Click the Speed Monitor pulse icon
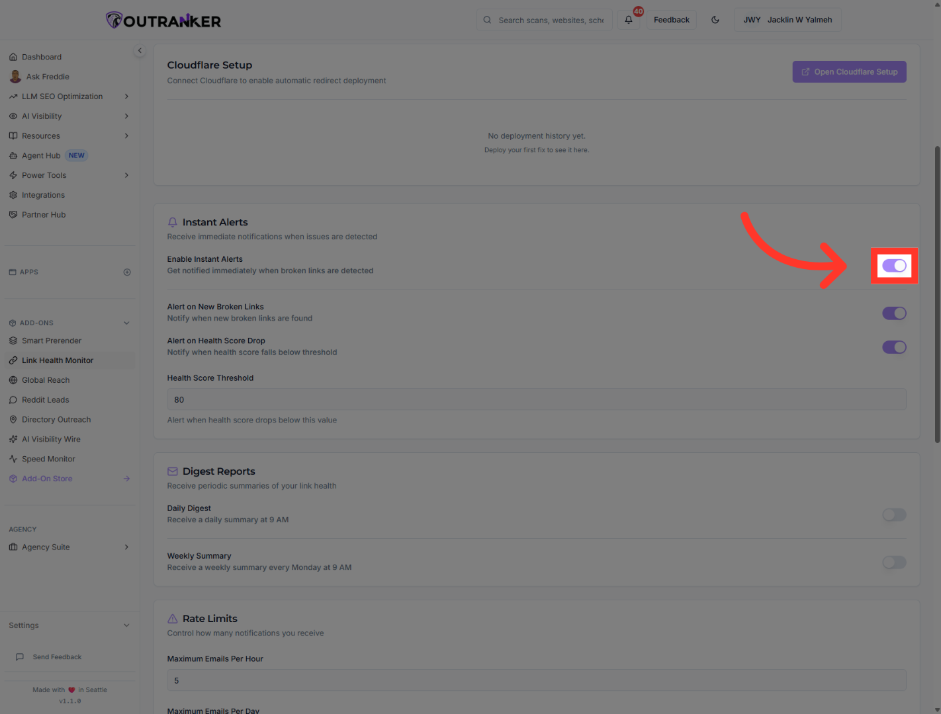Image resolution: width=941 pixels, height=714 pixels. click(13, 459)
